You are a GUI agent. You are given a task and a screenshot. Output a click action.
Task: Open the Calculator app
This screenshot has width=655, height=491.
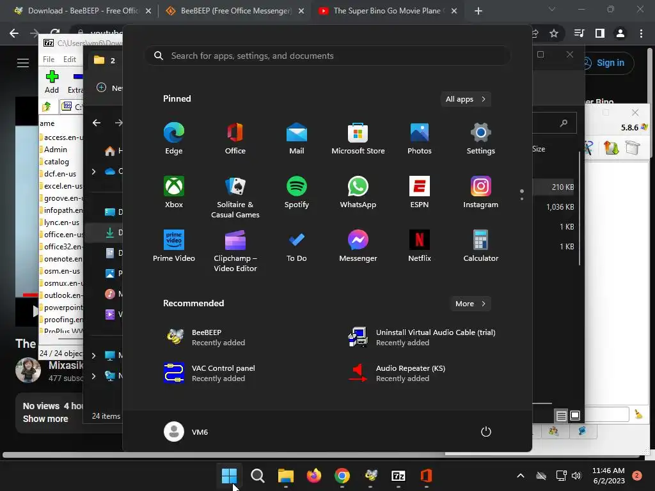coord(481,246)
